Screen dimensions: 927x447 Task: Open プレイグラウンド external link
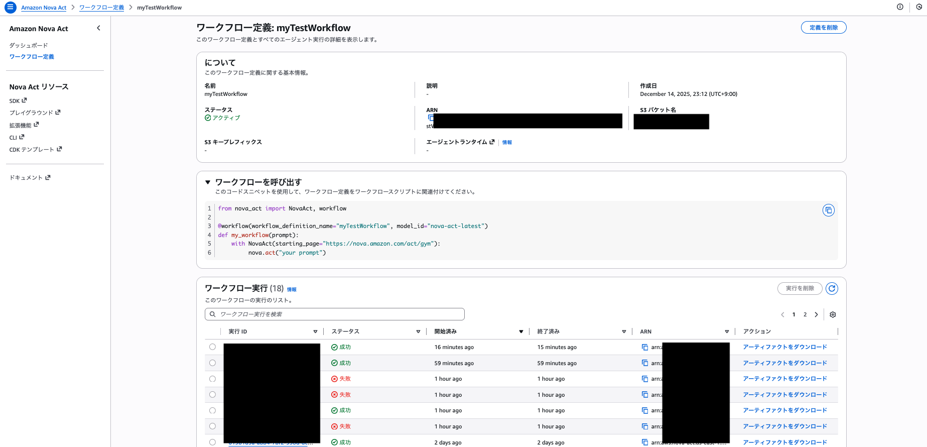coord(35,113)
